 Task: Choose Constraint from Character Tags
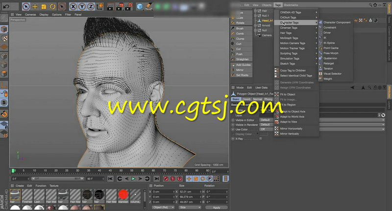tap(335, 27)
